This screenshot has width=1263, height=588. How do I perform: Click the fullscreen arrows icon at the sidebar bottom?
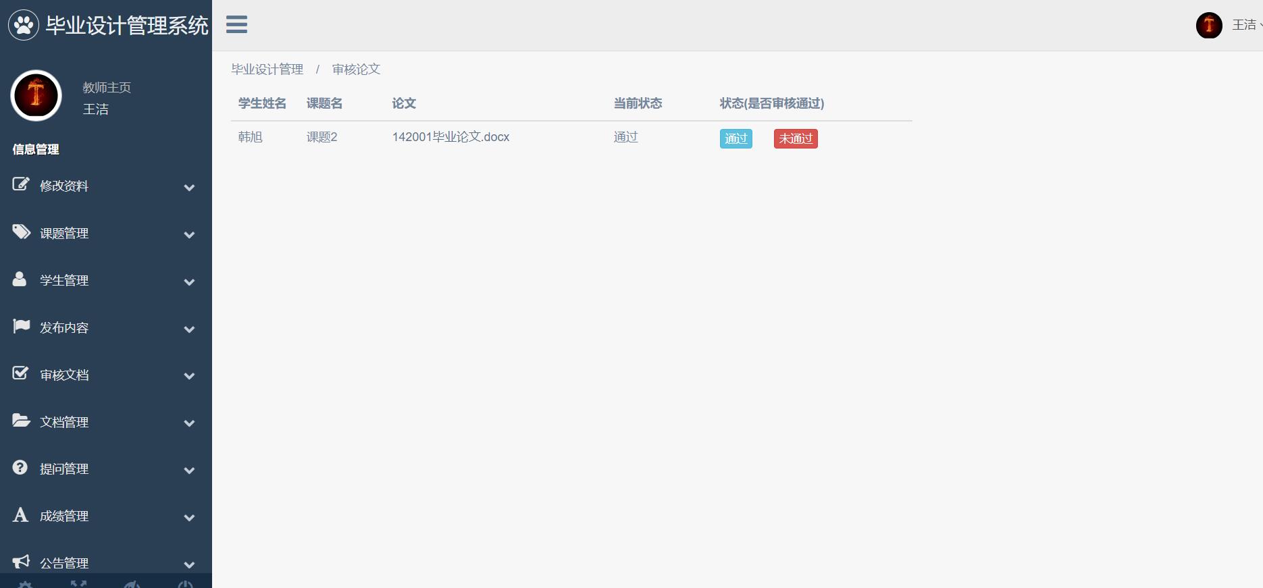[79, 585]
